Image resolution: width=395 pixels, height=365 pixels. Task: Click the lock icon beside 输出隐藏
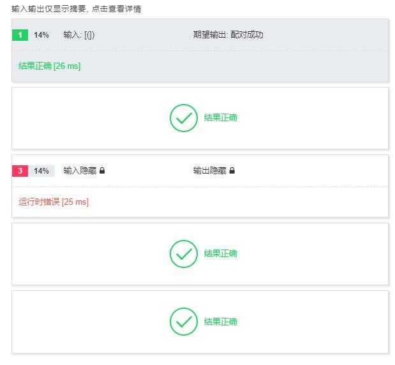coord(232,170)
